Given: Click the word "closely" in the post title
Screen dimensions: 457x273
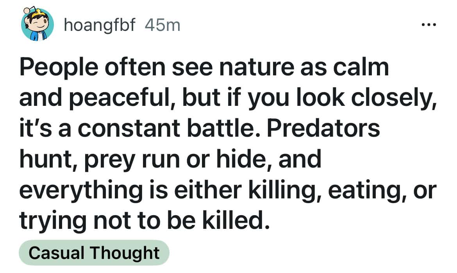Looking at the screenshot, I should click(x=396, y=98).
